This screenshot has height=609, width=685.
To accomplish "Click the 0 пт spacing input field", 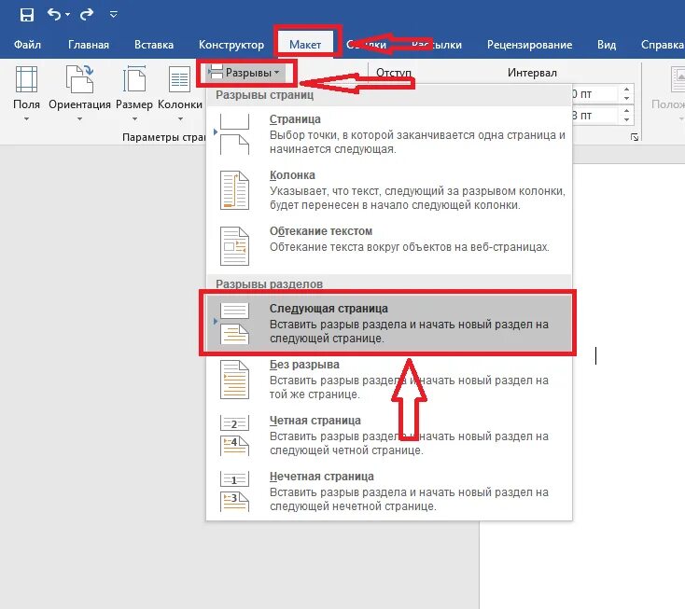I will pyautogui.click(x=596, y=94).
